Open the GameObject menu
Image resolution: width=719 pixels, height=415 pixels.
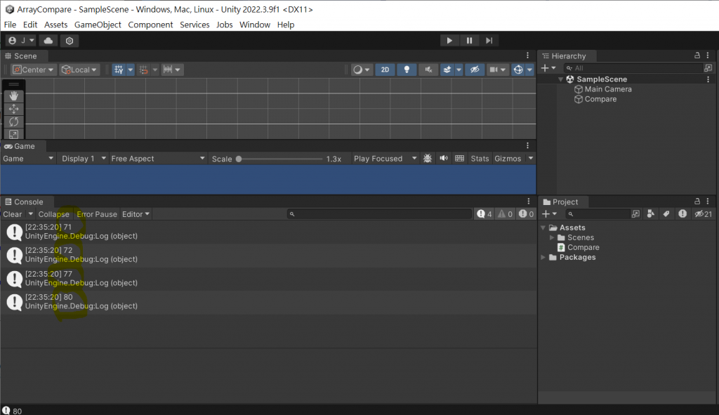[x=98, y=25]
